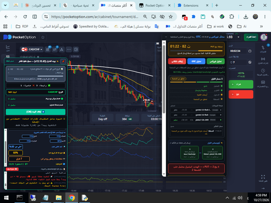Click the browser address bar URL
Screen dimensions: 271x203
[x=95, y=17]
